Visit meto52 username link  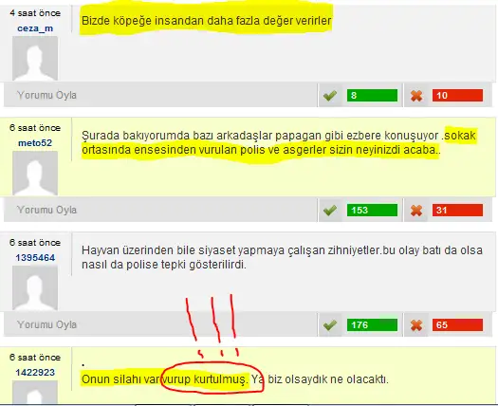(x=35, y=143)
